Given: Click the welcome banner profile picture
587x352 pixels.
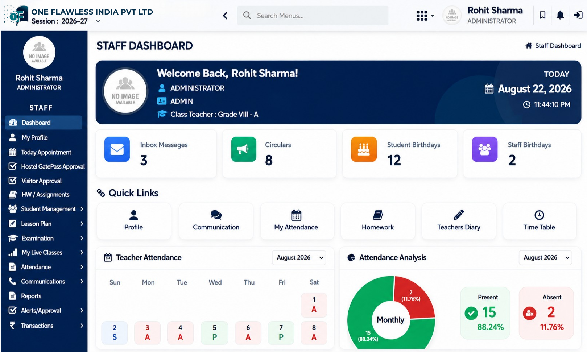Looking at the screenshot, I should [x=125, y=91].
